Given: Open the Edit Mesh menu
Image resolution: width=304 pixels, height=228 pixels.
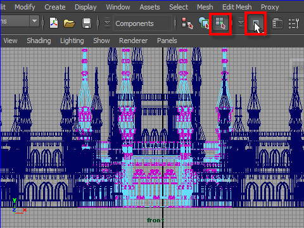Looking at the screenshot, I should [237, 7].
